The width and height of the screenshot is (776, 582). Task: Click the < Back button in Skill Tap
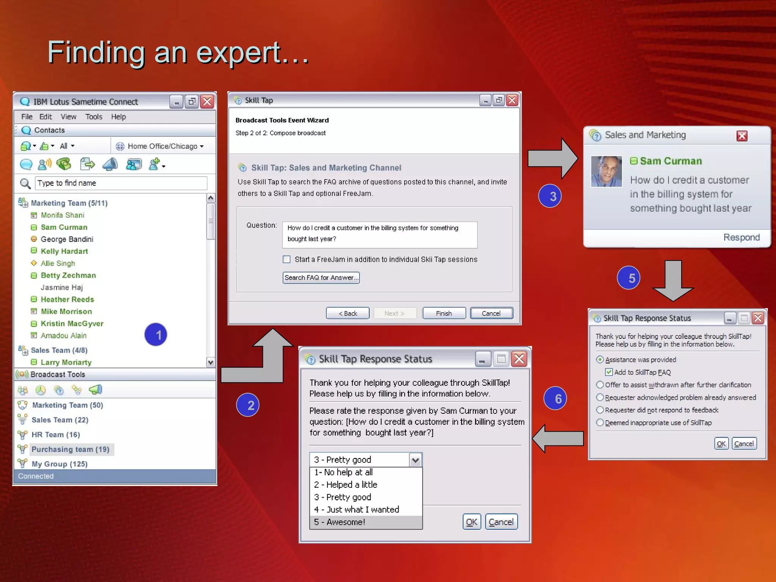(347, 313)
